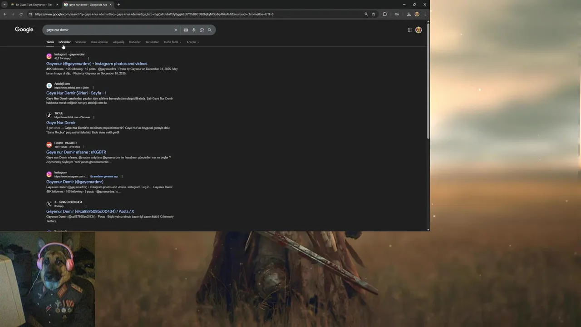Viewport: 581px width, 327px height.
Task: Open the Extensions puzzle icon
Action: [x=385, y=14]
